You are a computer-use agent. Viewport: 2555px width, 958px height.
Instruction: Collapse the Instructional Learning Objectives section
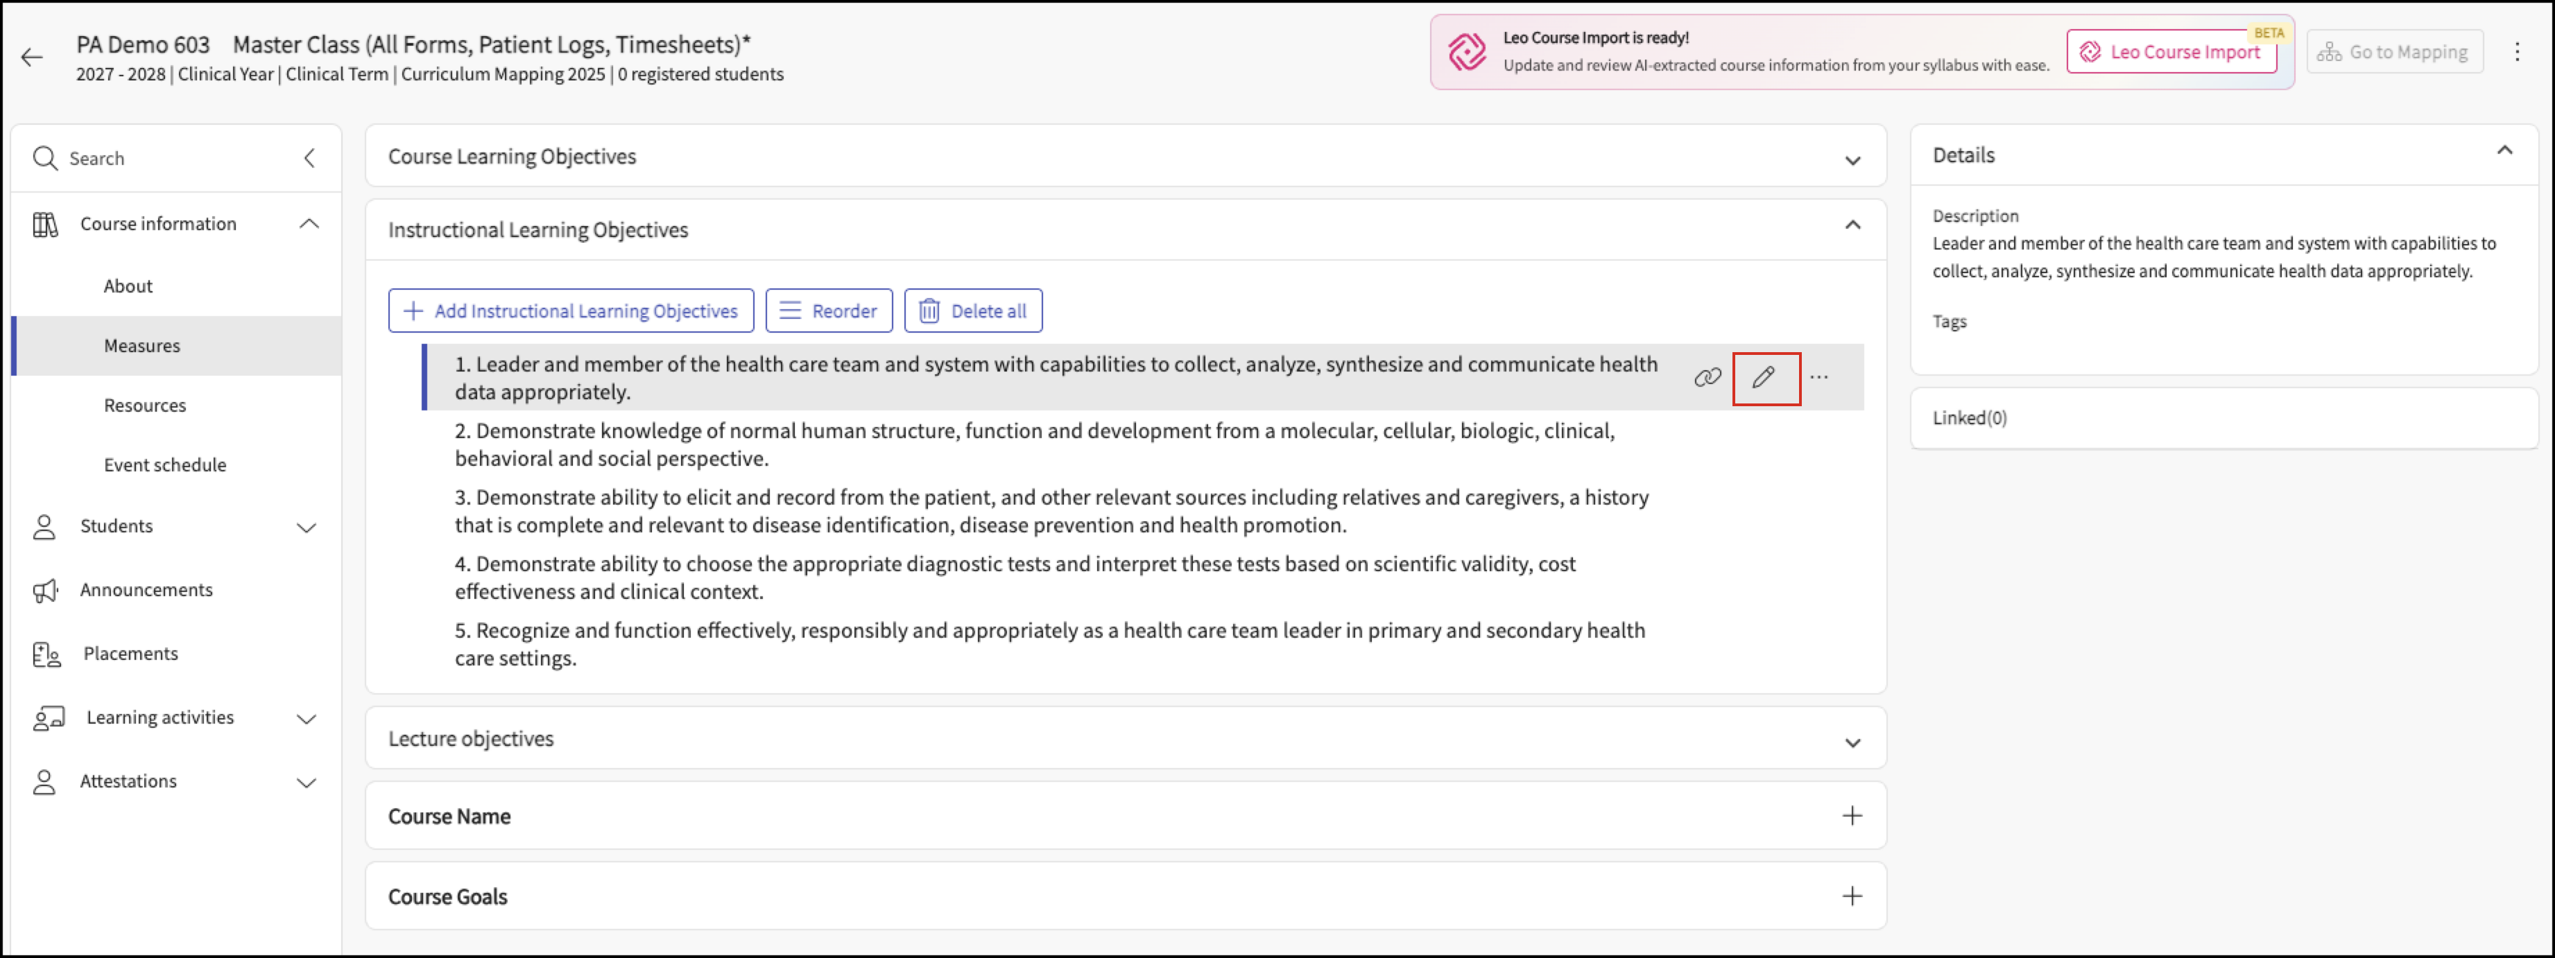[x=1852, y=226]
